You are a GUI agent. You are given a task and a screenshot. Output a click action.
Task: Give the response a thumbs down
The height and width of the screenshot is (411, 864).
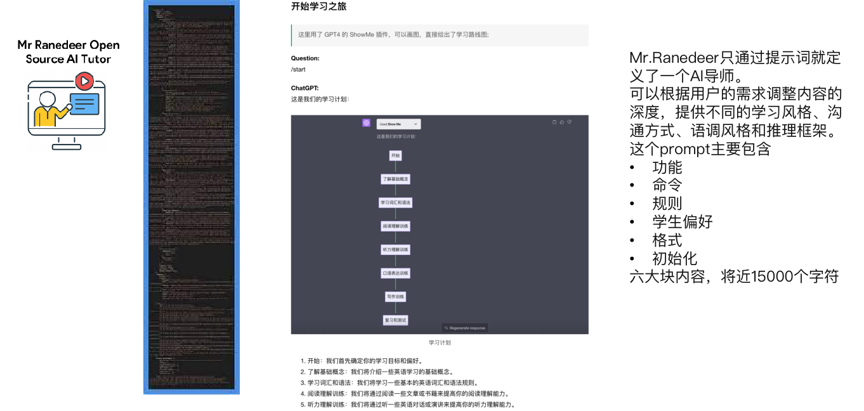click(x=569, y=122)
